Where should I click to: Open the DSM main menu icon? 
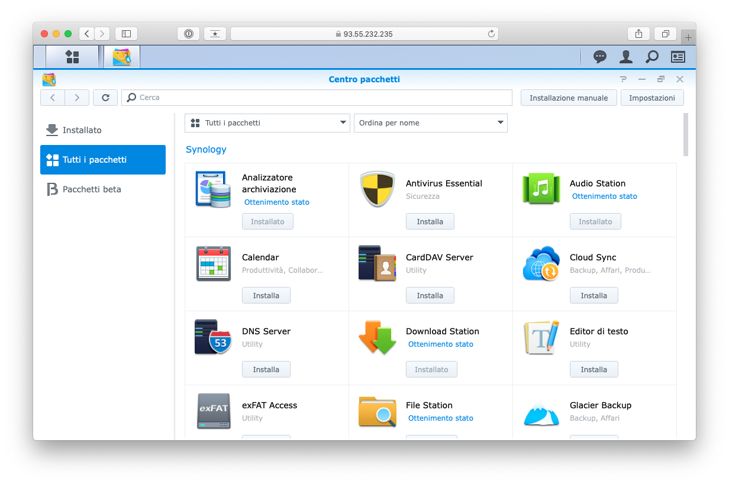(72, 57)
